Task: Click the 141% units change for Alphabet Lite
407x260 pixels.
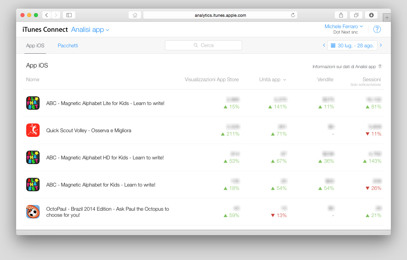Action: coord(277,107)
